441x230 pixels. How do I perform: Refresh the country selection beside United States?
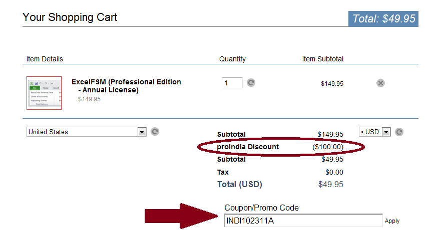(155, 132)
